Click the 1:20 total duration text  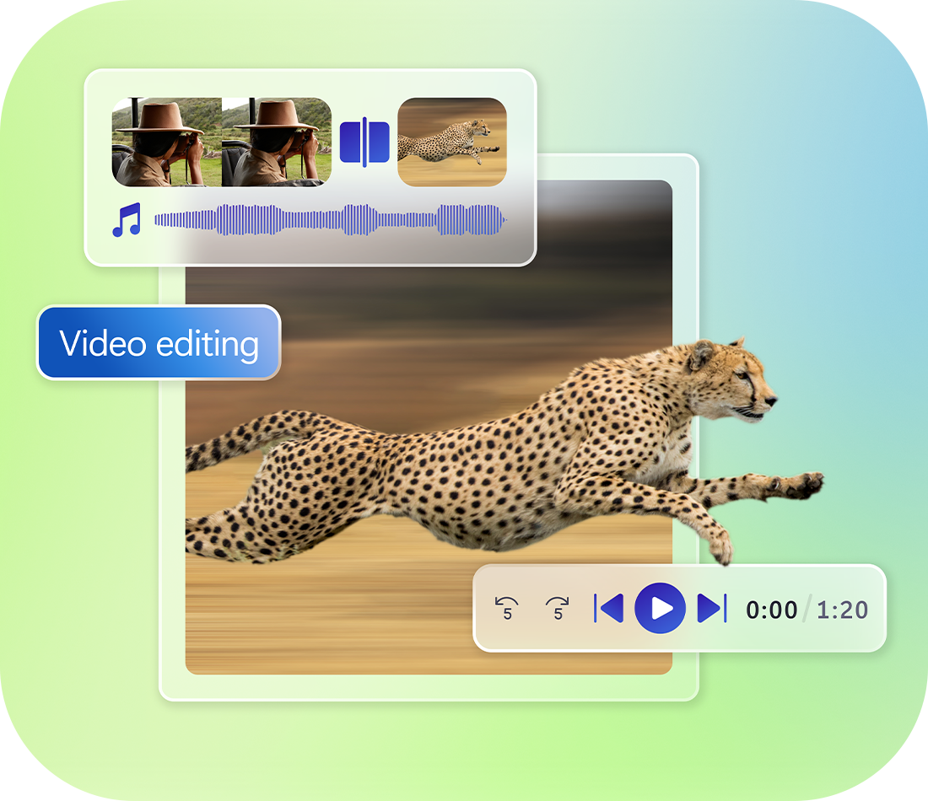coord(842,610)
